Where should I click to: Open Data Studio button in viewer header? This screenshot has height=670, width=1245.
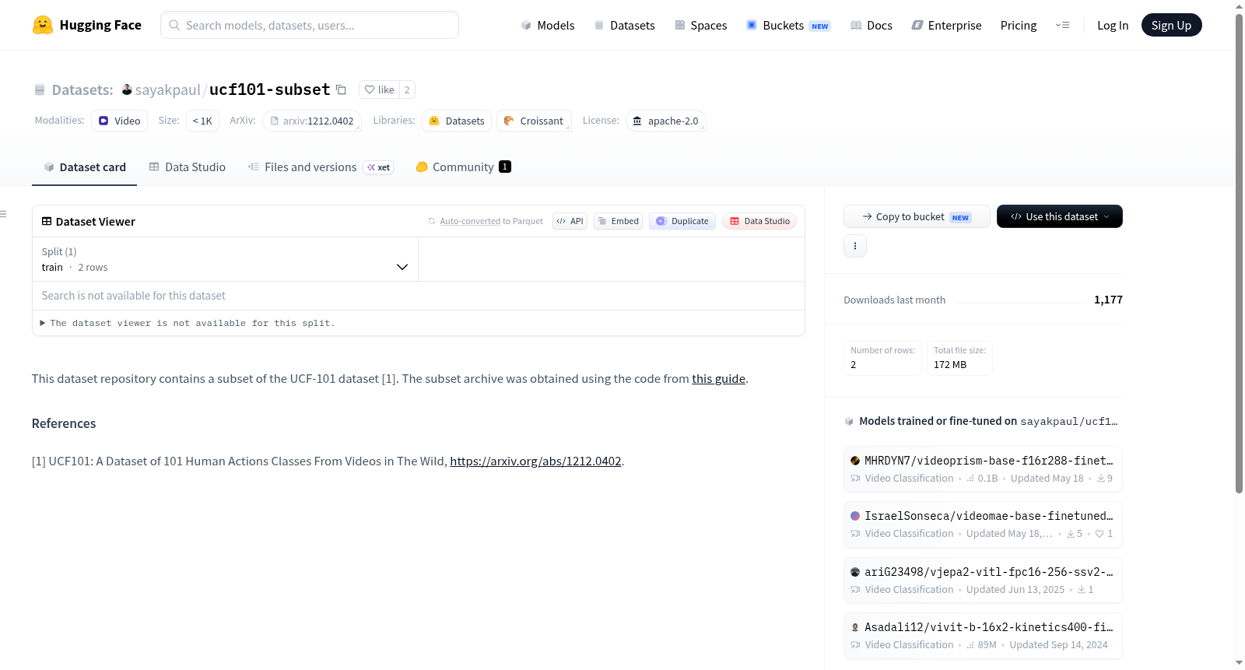point(759,221)
